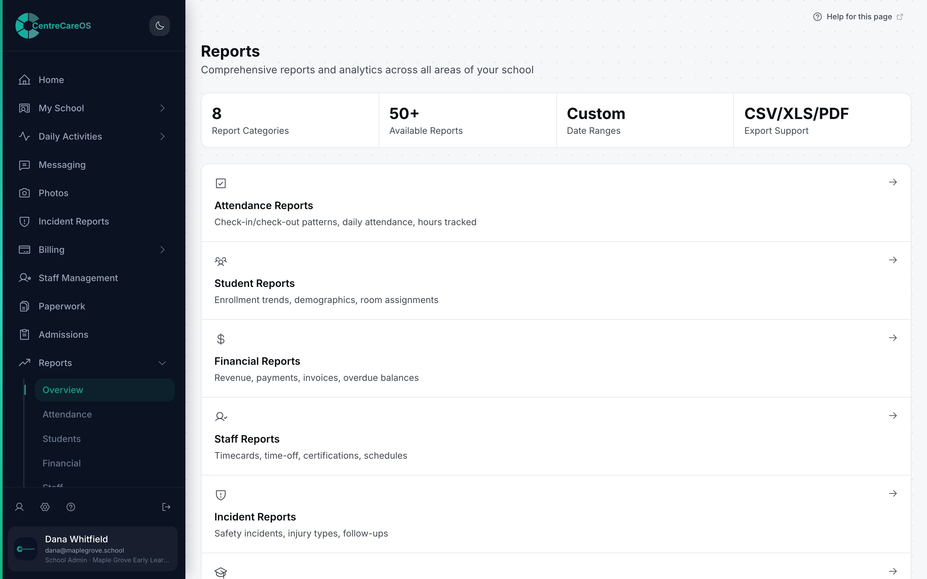Viewport: 927px width, 579px height.
Task: Click the Daily Activities pulse icon
Action: point(24,136)
